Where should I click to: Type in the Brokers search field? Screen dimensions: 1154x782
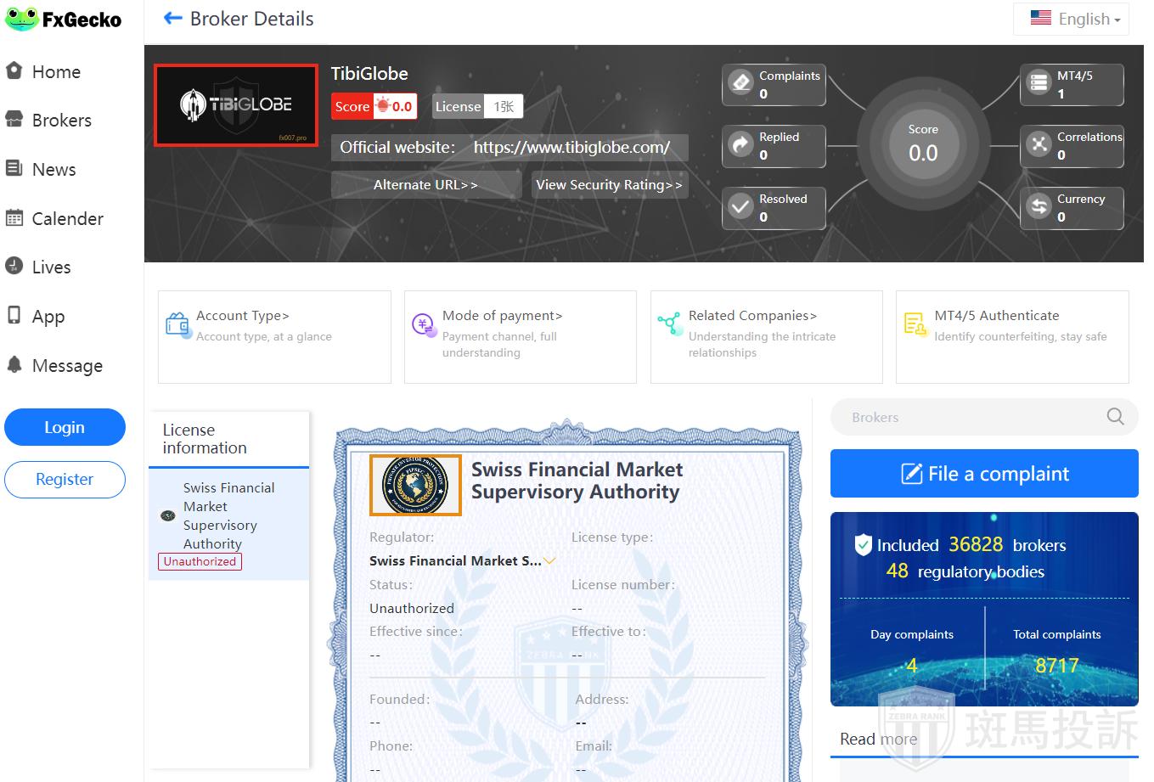pyautogui.click(x=968, y=417)
